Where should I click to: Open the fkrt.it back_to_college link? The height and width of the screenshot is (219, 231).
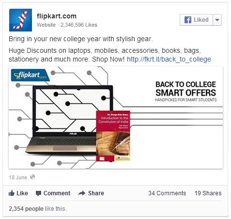pos(169,59)
